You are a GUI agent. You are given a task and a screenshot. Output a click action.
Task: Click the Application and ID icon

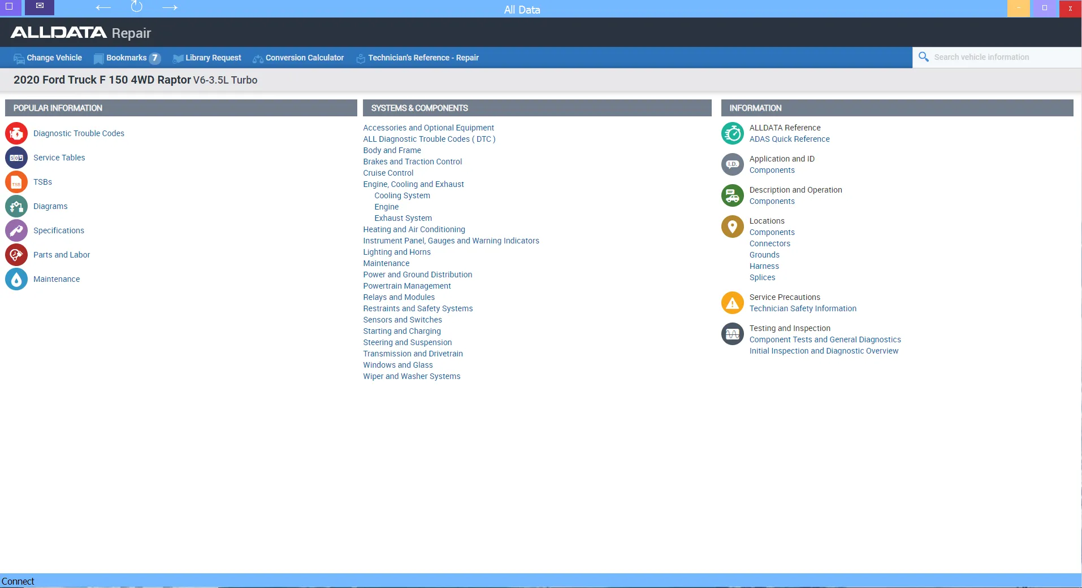(x=733, y=164)
